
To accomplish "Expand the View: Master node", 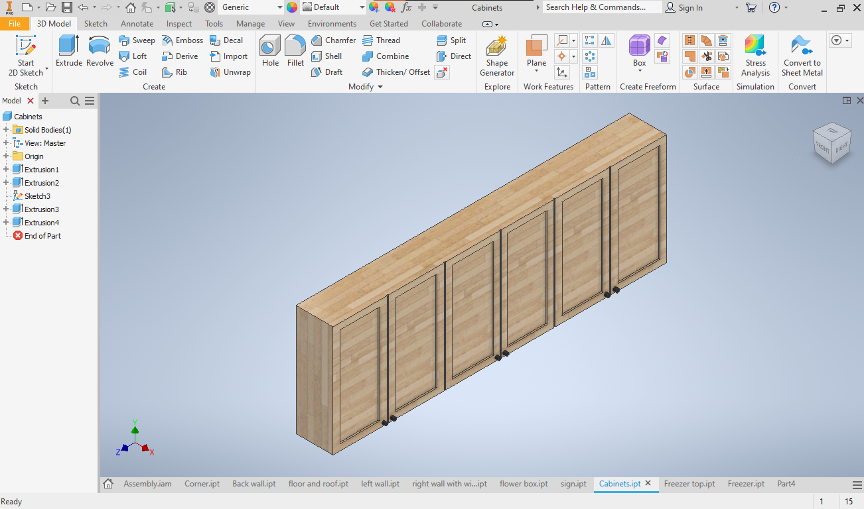I will (6, 143).
